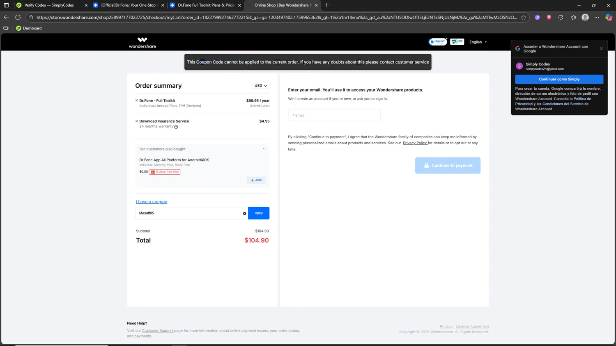This screenshot has height=346, width=616.
Task: Click the coupon error notification banner
Action: pos(308,62)
